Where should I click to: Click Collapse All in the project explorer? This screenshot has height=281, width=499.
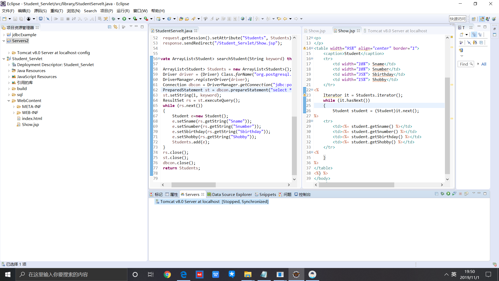109,27
